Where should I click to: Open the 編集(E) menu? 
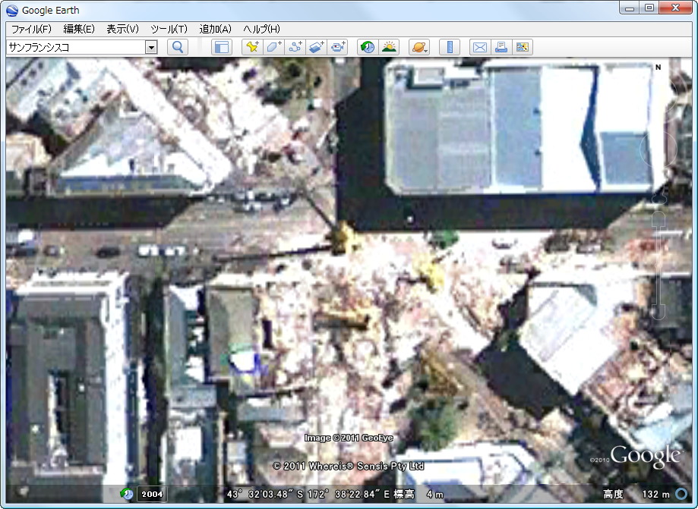[79, 30]
